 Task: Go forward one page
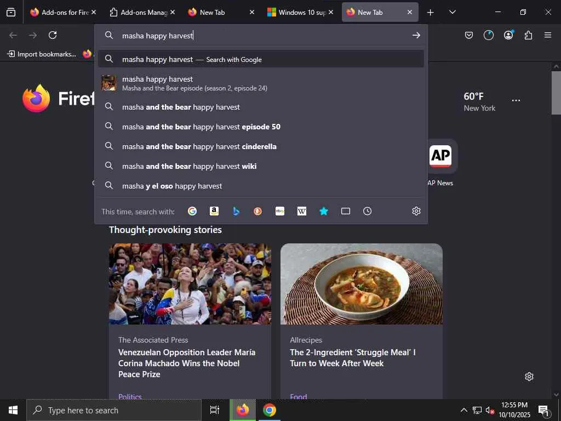[33, 35]
